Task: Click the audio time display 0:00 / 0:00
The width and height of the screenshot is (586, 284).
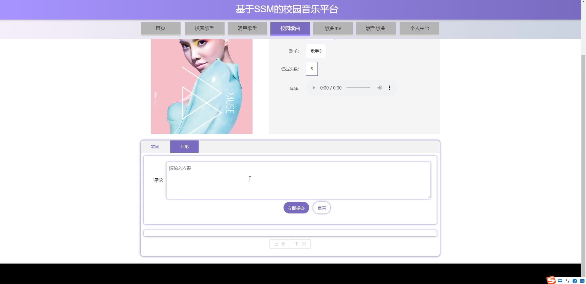Action: pos(331,88)
